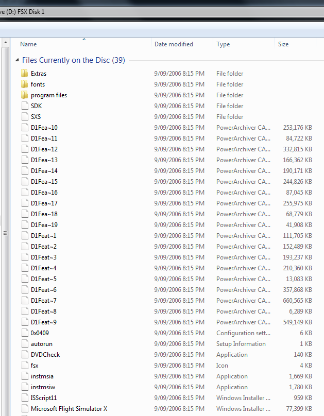Select the SDK item icon

click(x=25, y=106)
